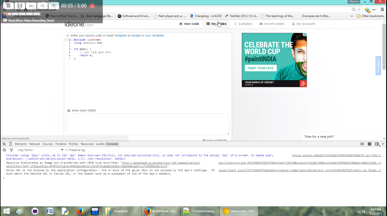Image resolution: width=387 pixels, height=216 pixels.
Task: Open the Need More Video Recording Time link
Action: tap(31, 20)
